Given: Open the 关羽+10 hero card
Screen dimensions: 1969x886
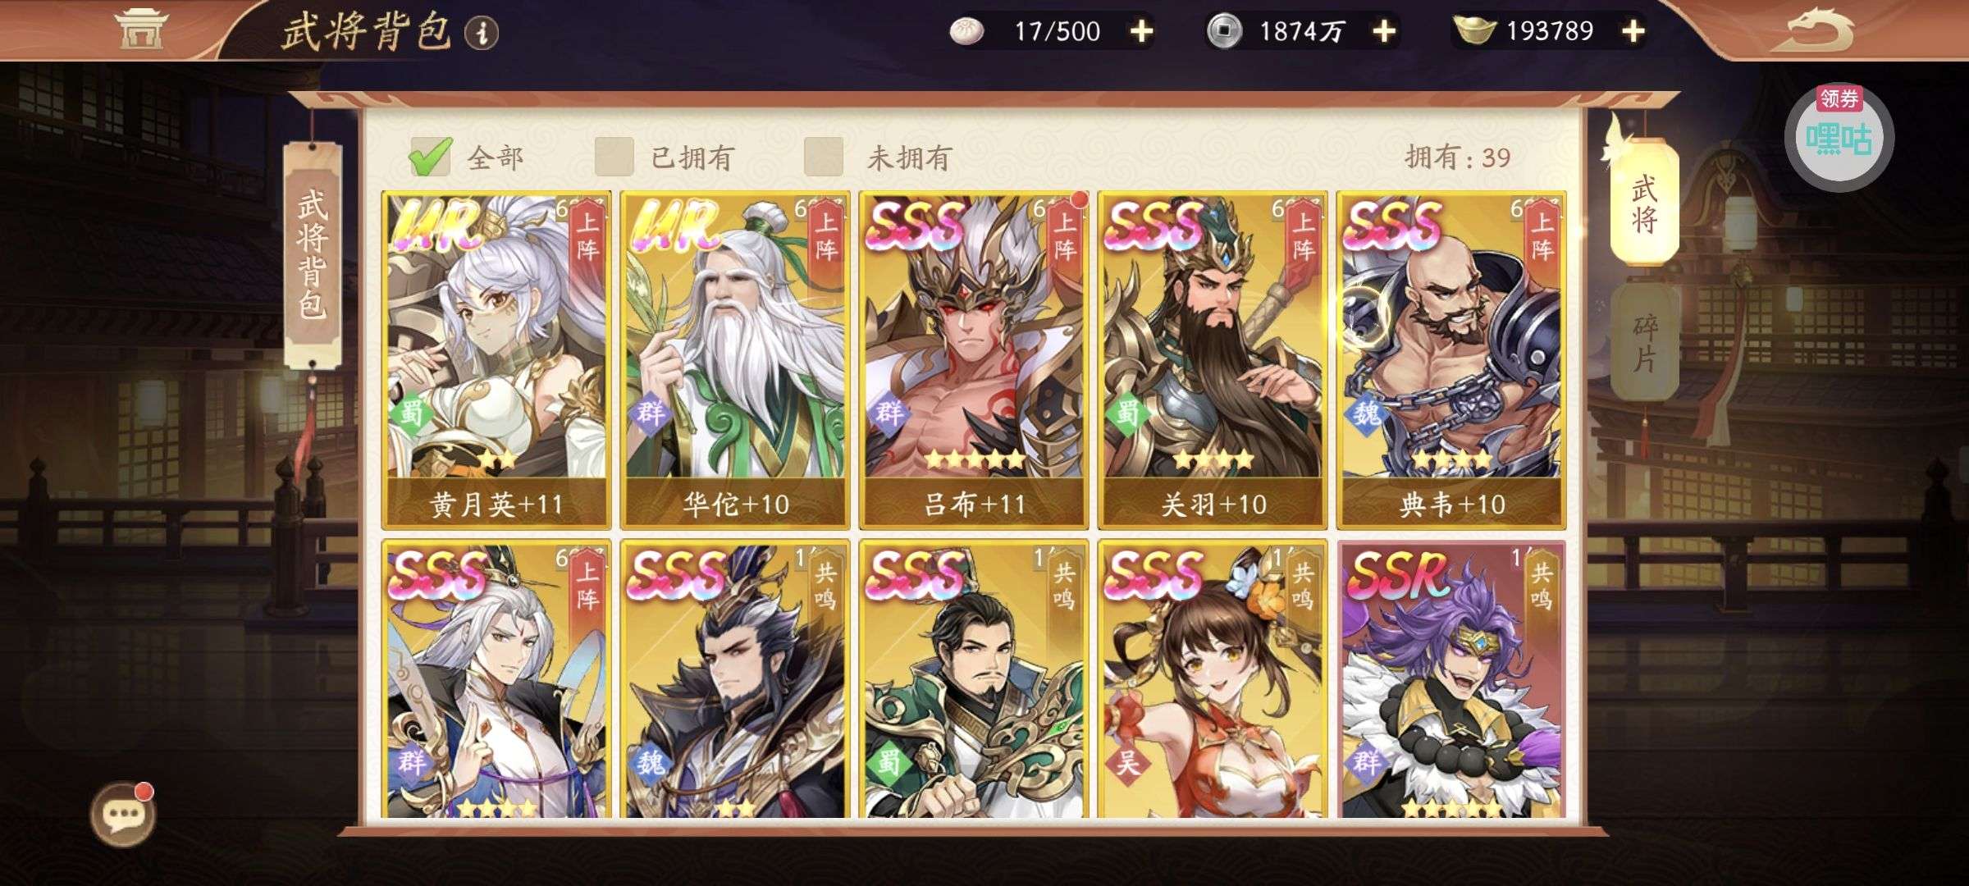Looking at the screenshot, I should (1213, 359).
